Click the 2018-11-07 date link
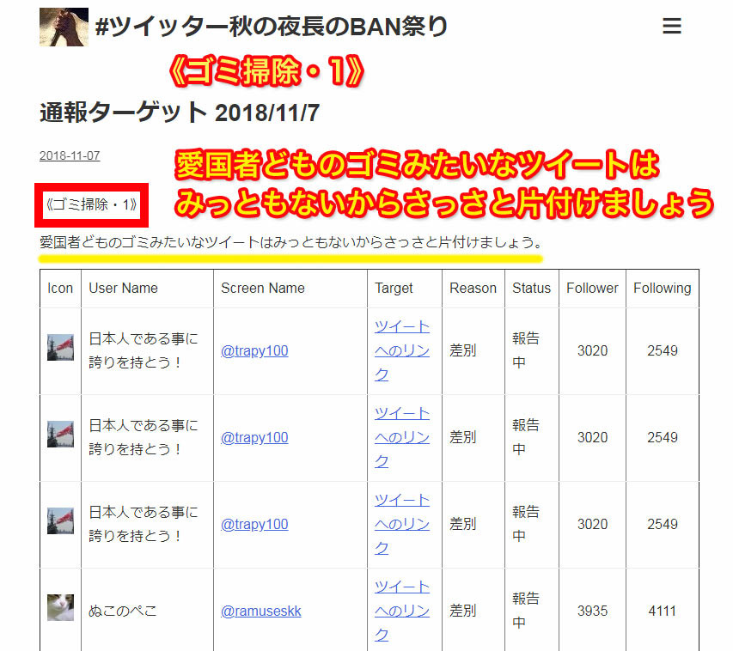This screenshot has width=733, height=651. point(70,155)
